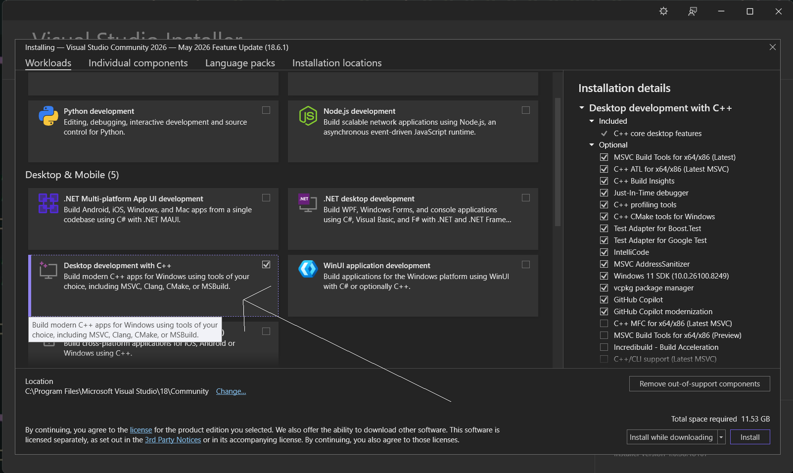Uncheck Test Adapter for Google Test
The width and height of the screenshot is (793, 473).
(604, 240)
